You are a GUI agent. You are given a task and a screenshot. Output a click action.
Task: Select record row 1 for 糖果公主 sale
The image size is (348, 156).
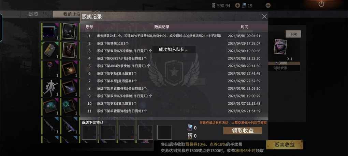[174, 36]
